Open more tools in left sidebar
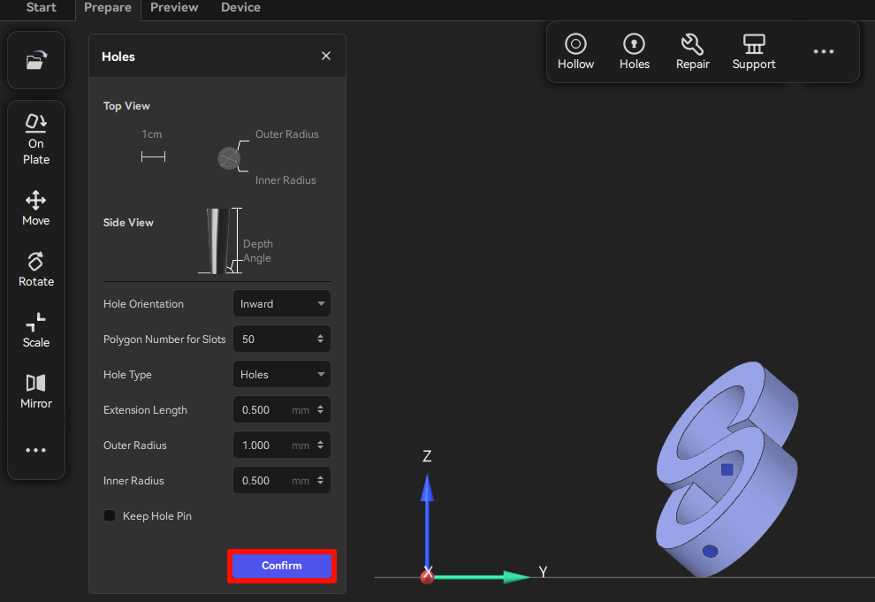The height and width of the screenshot is (602, 875). 36,450
